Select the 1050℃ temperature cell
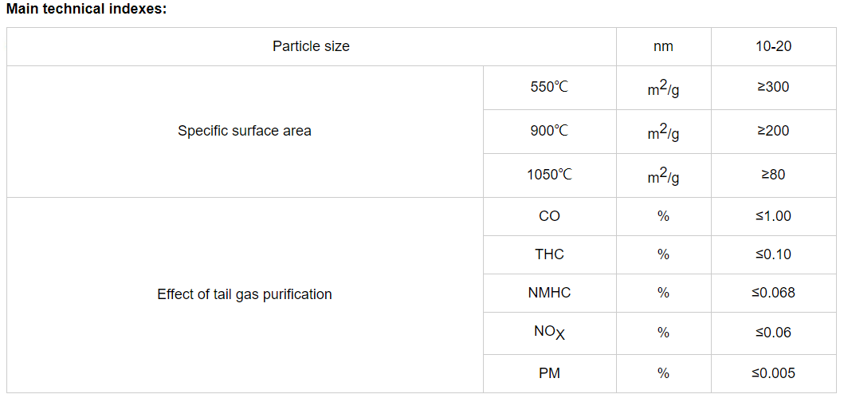844x398 pixels. pos(550,175)
